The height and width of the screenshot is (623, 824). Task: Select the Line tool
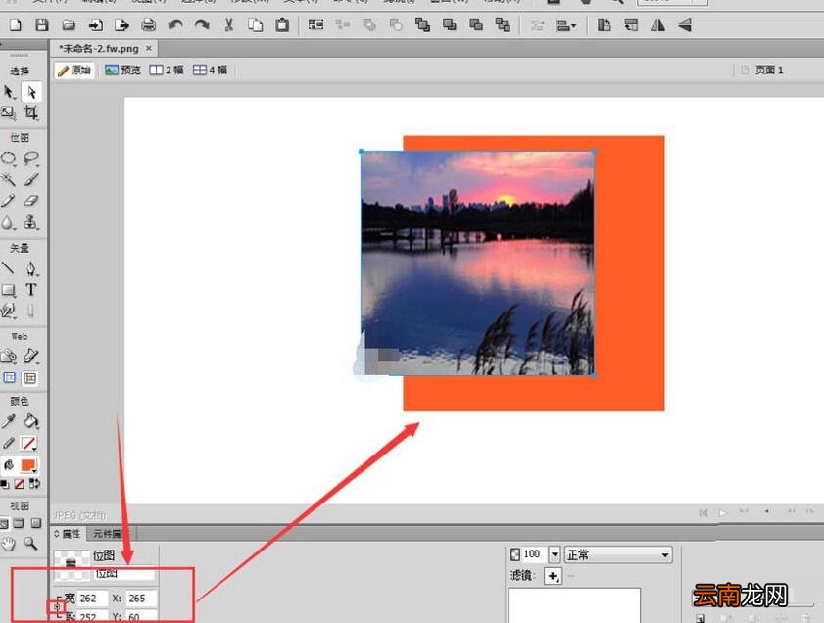coord(8,268)
